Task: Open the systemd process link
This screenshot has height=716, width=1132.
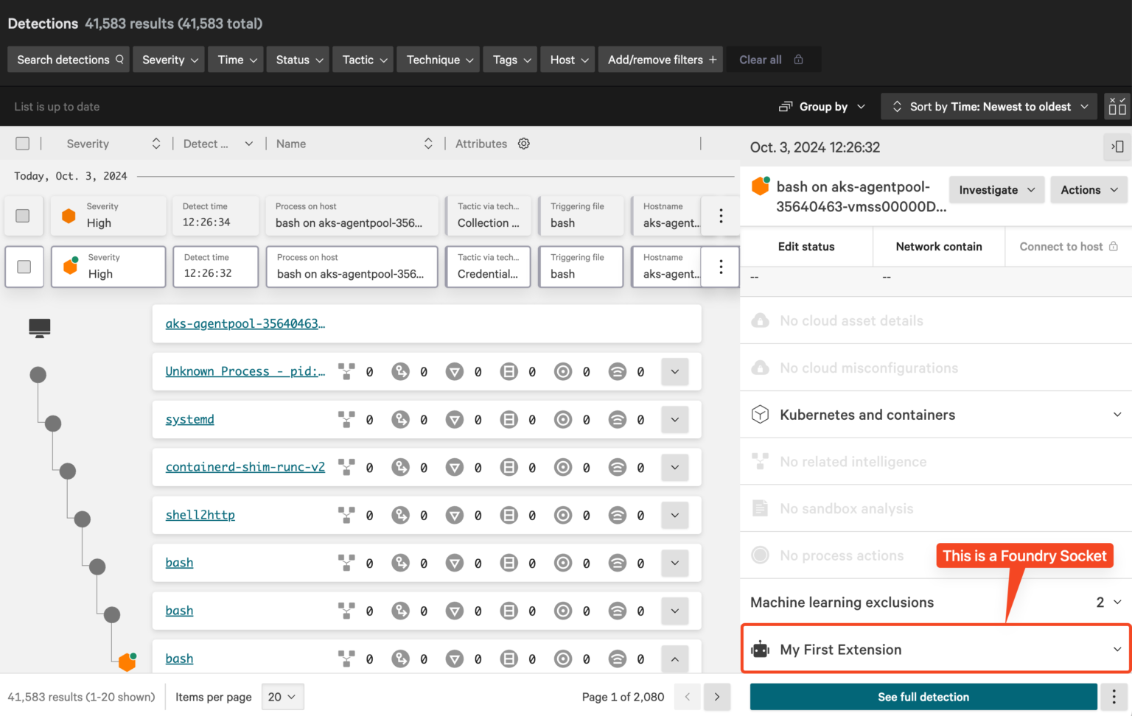Action: [189, 419]
